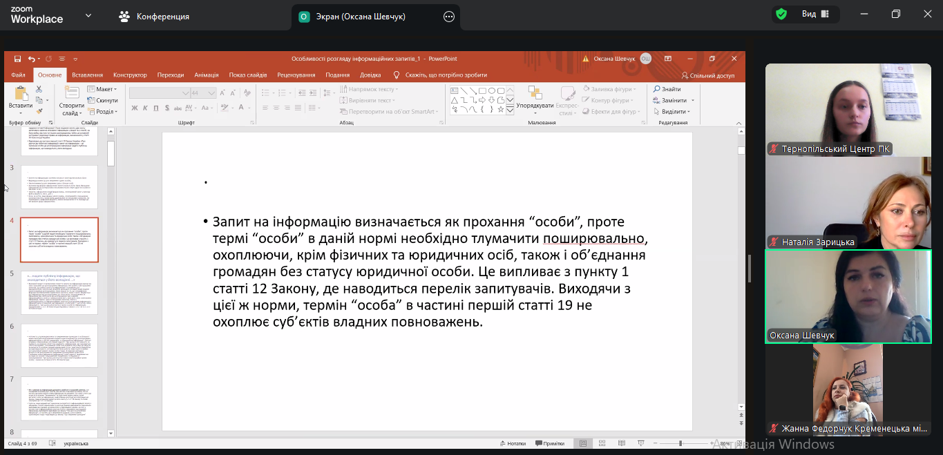Image resolution: width=943 pixels, height=455 pixels.
Task: Click Знайти search in editing group
Action: [x=667, y=89]
